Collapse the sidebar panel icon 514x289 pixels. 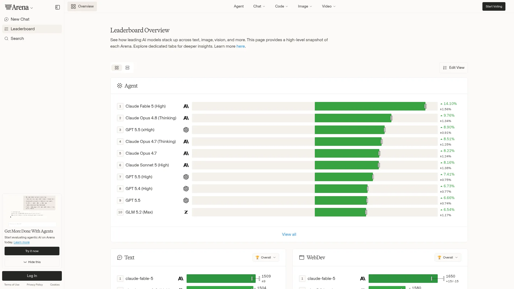tap(58, 7)
